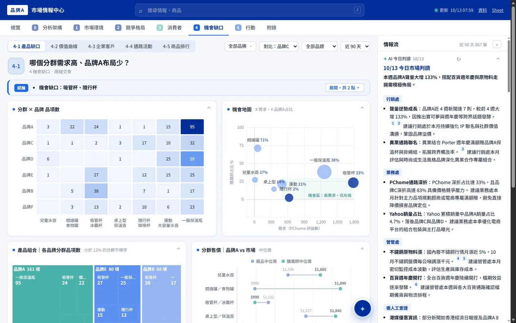Collapse the 分群 × 品牌 品項數 card

[x=209, y=108]
